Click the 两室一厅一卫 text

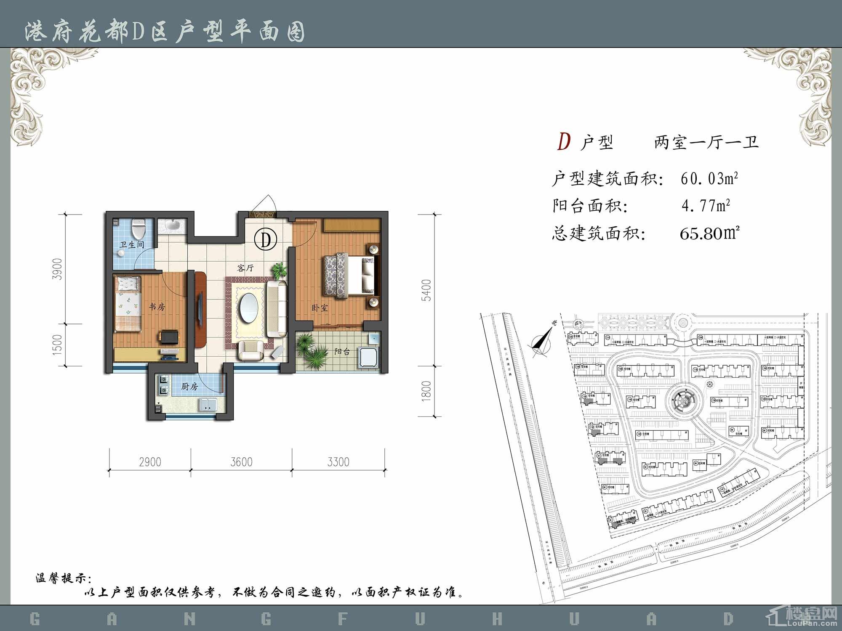(x=706, y=142)
